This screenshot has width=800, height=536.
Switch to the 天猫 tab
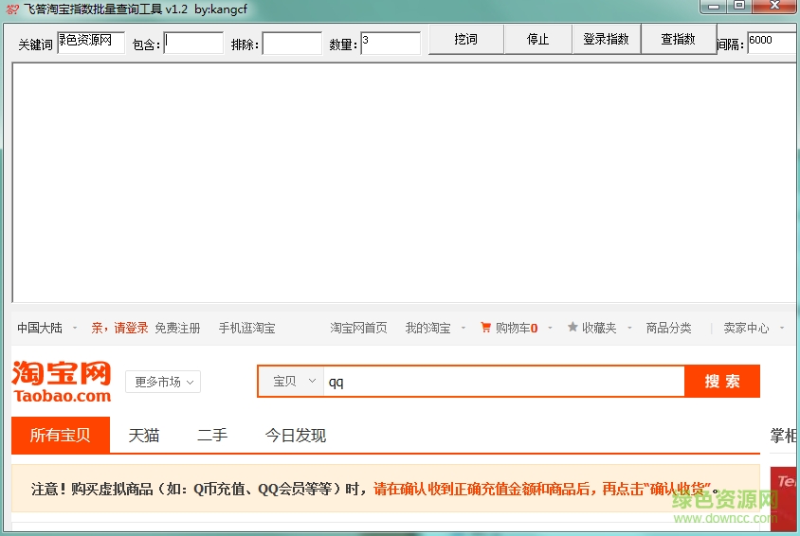144,436
